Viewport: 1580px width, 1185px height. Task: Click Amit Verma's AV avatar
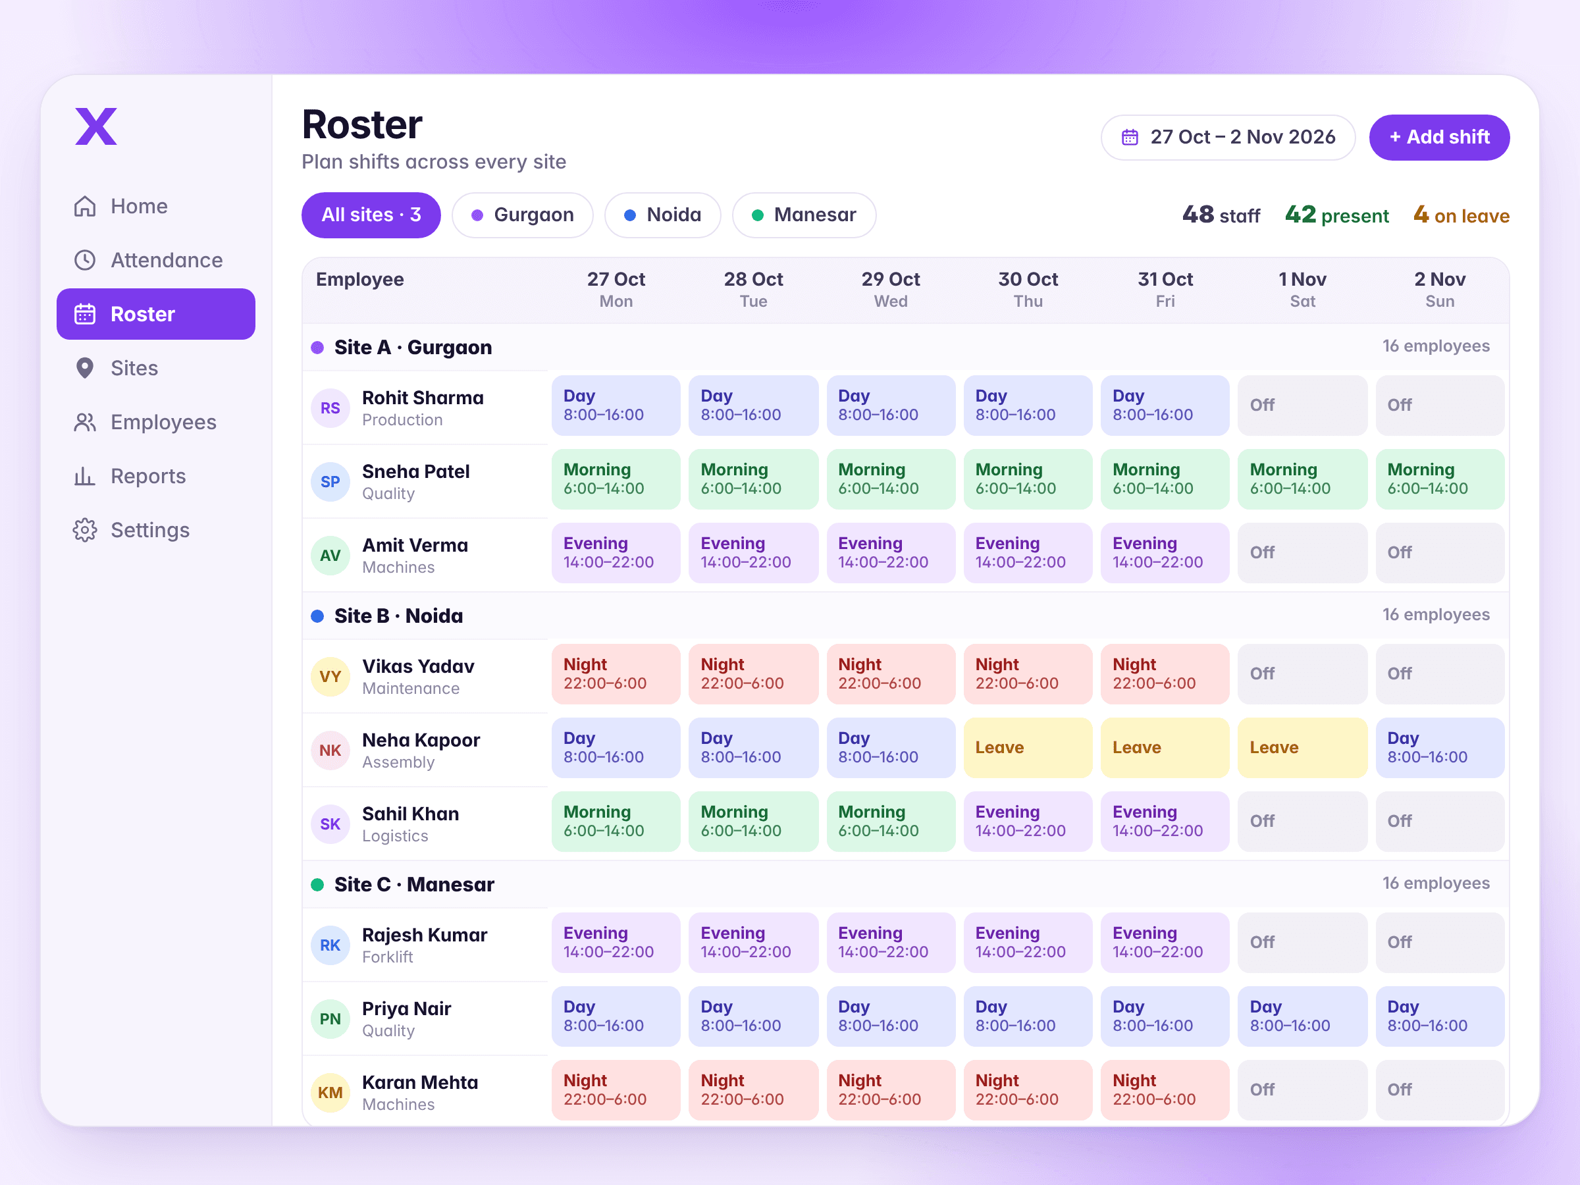pyautogui.click(x=330, y=555)
